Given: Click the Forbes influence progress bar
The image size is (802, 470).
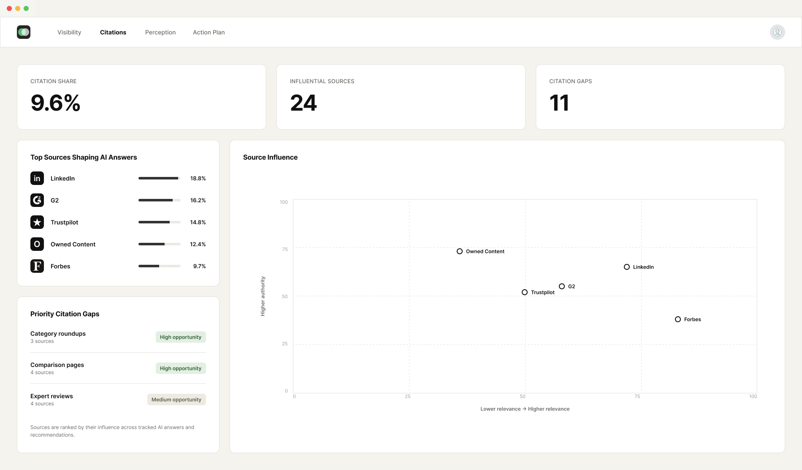Looking at the screenshot, I should 160,266.
